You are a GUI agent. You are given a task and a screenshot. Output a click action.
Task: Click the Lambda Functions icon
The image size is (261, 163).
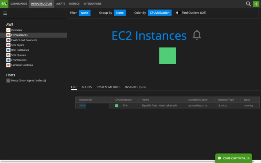pos(8,65)
